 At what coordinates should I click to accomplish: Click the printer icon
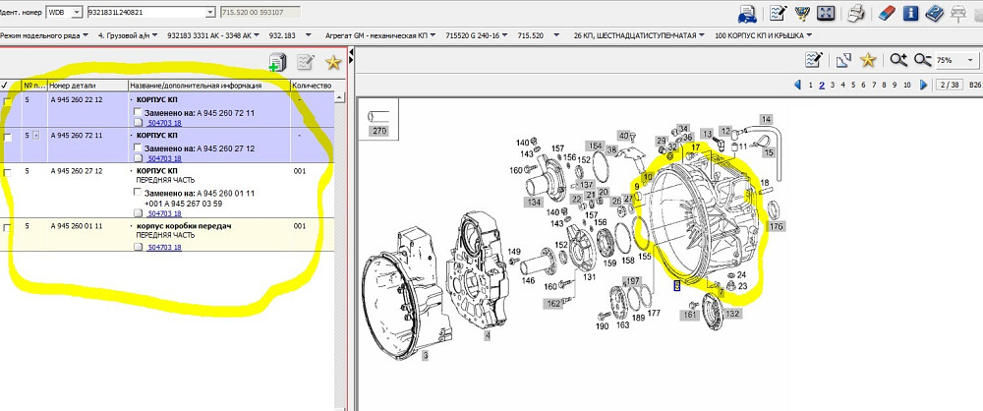tap(857, 13)
